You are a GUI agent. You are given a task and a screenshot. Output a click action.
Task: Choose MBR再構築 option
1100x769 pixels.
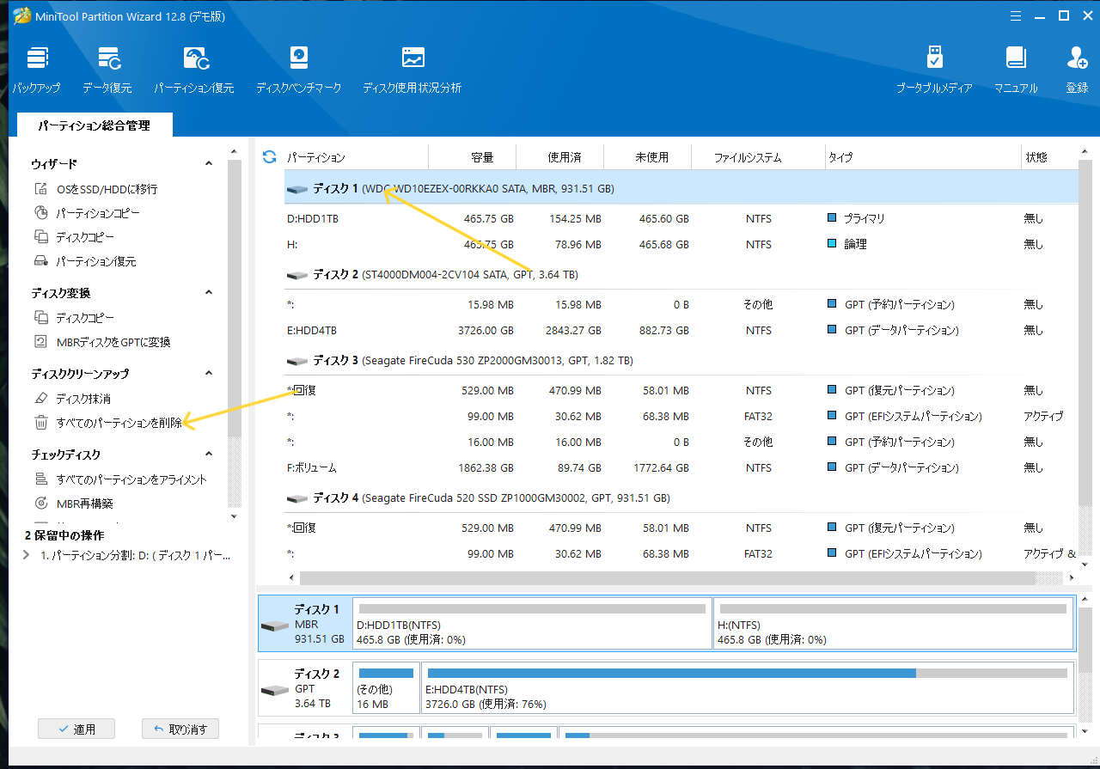[x=84, y=504]
